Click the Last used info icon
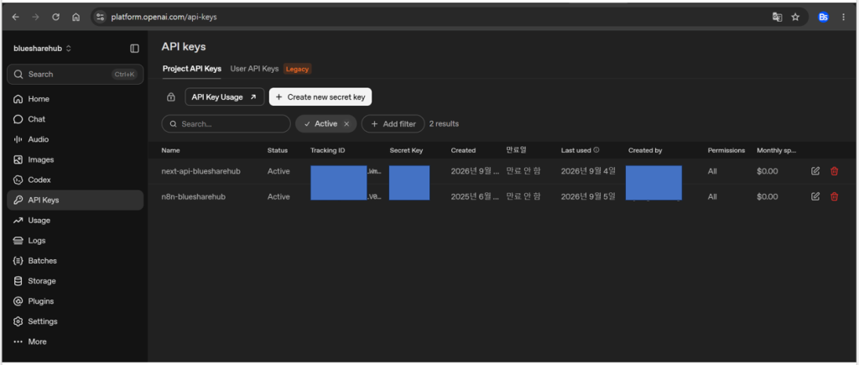 (596, 149)
